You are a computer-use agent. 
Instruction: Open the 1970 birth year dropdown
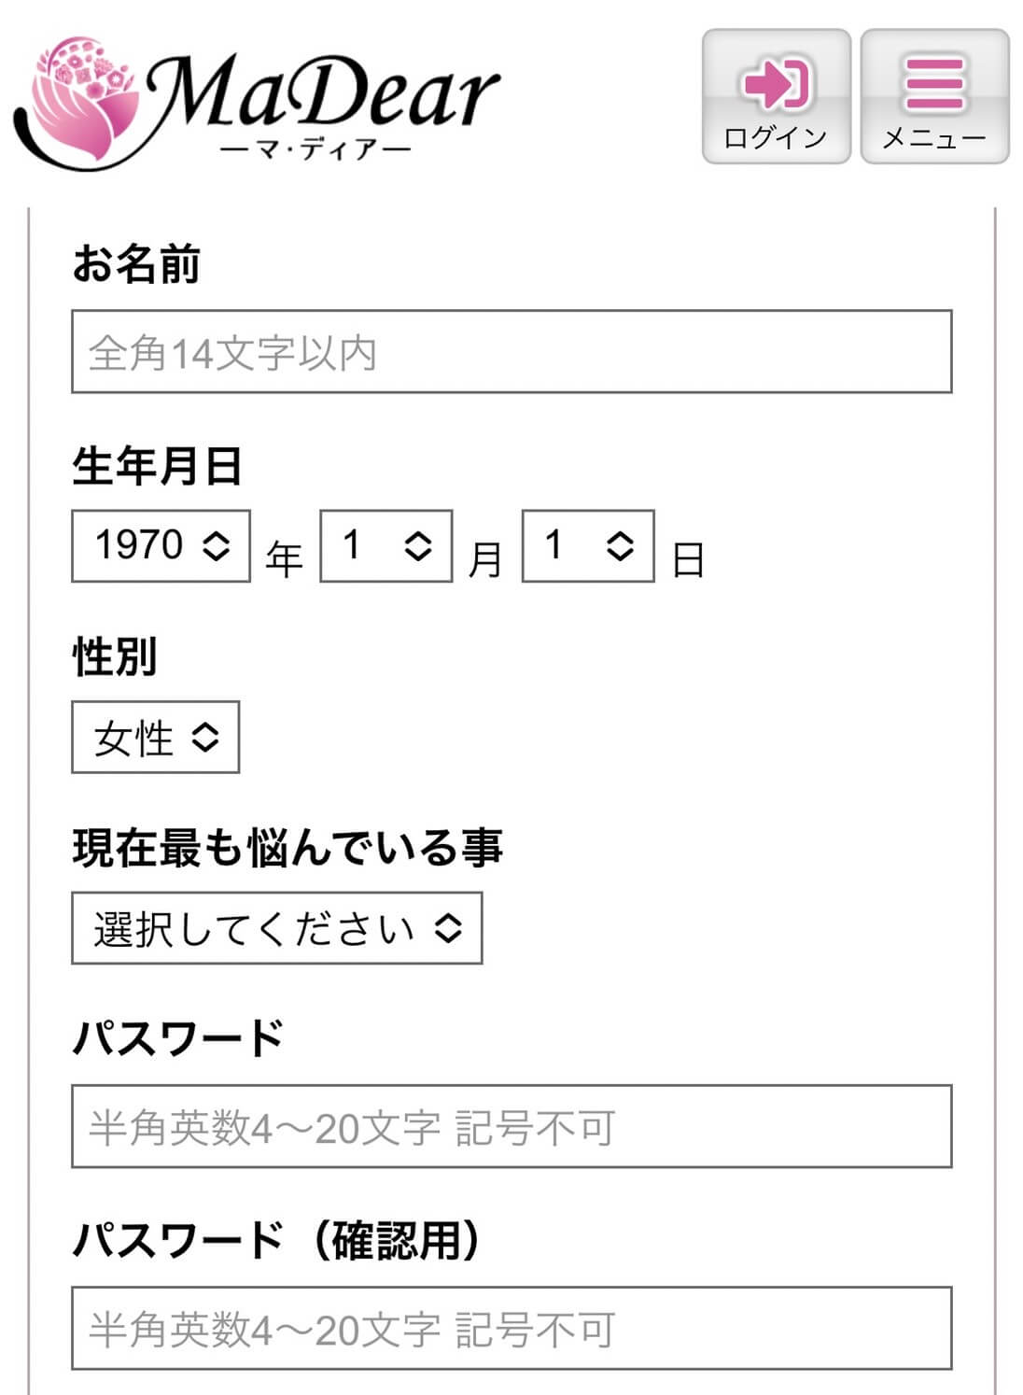(x=161, y=546)
